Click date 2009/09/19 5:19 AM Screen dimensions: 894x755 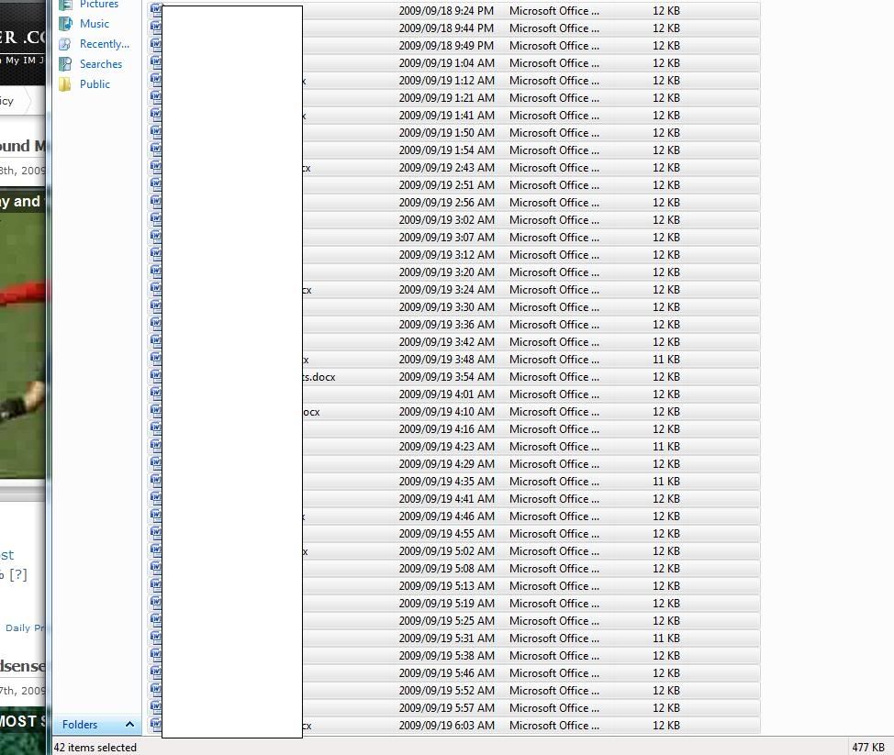(446, 604)
